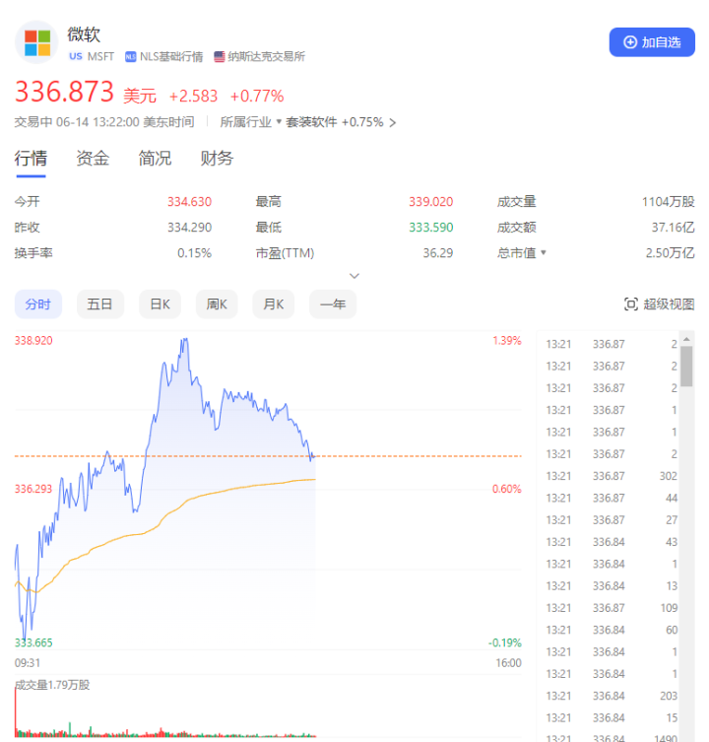Click the NLS基础行情 badge icon
The height and width of the screenshot is (742, 709).
(x=130, y=57)
